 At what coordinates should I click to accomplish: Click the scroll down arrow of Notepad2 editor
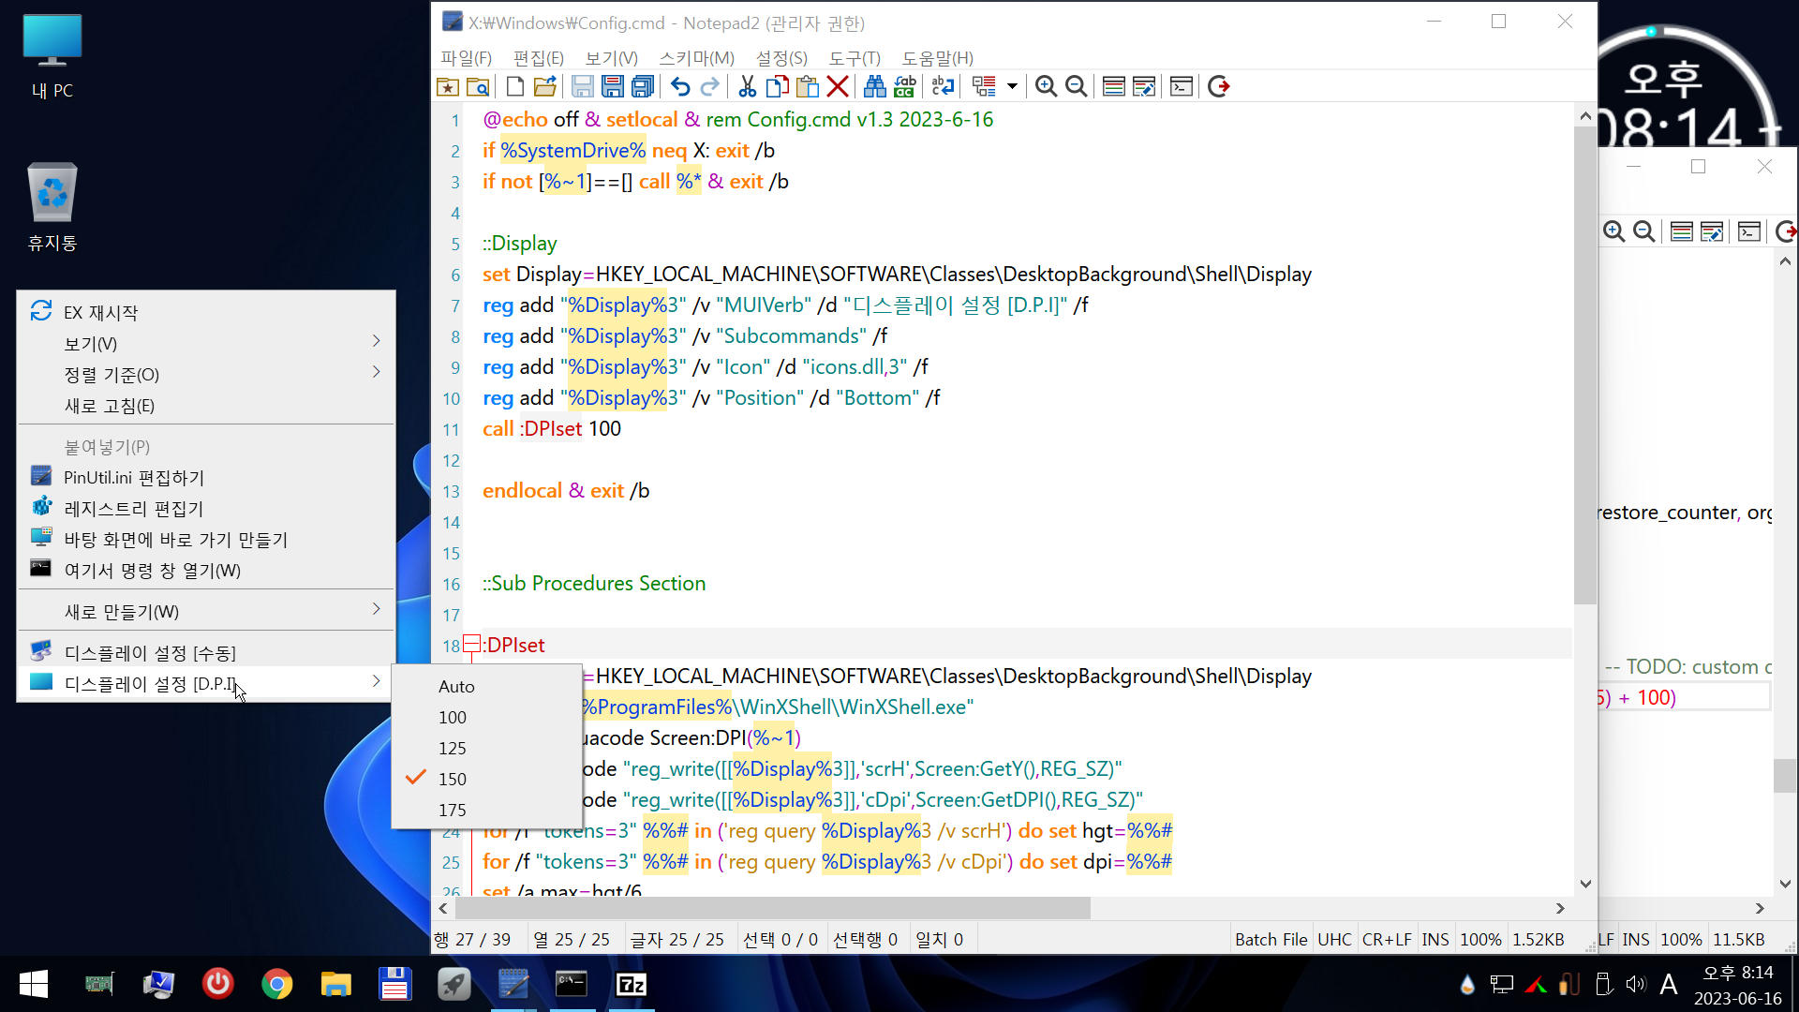(1585, 884)
